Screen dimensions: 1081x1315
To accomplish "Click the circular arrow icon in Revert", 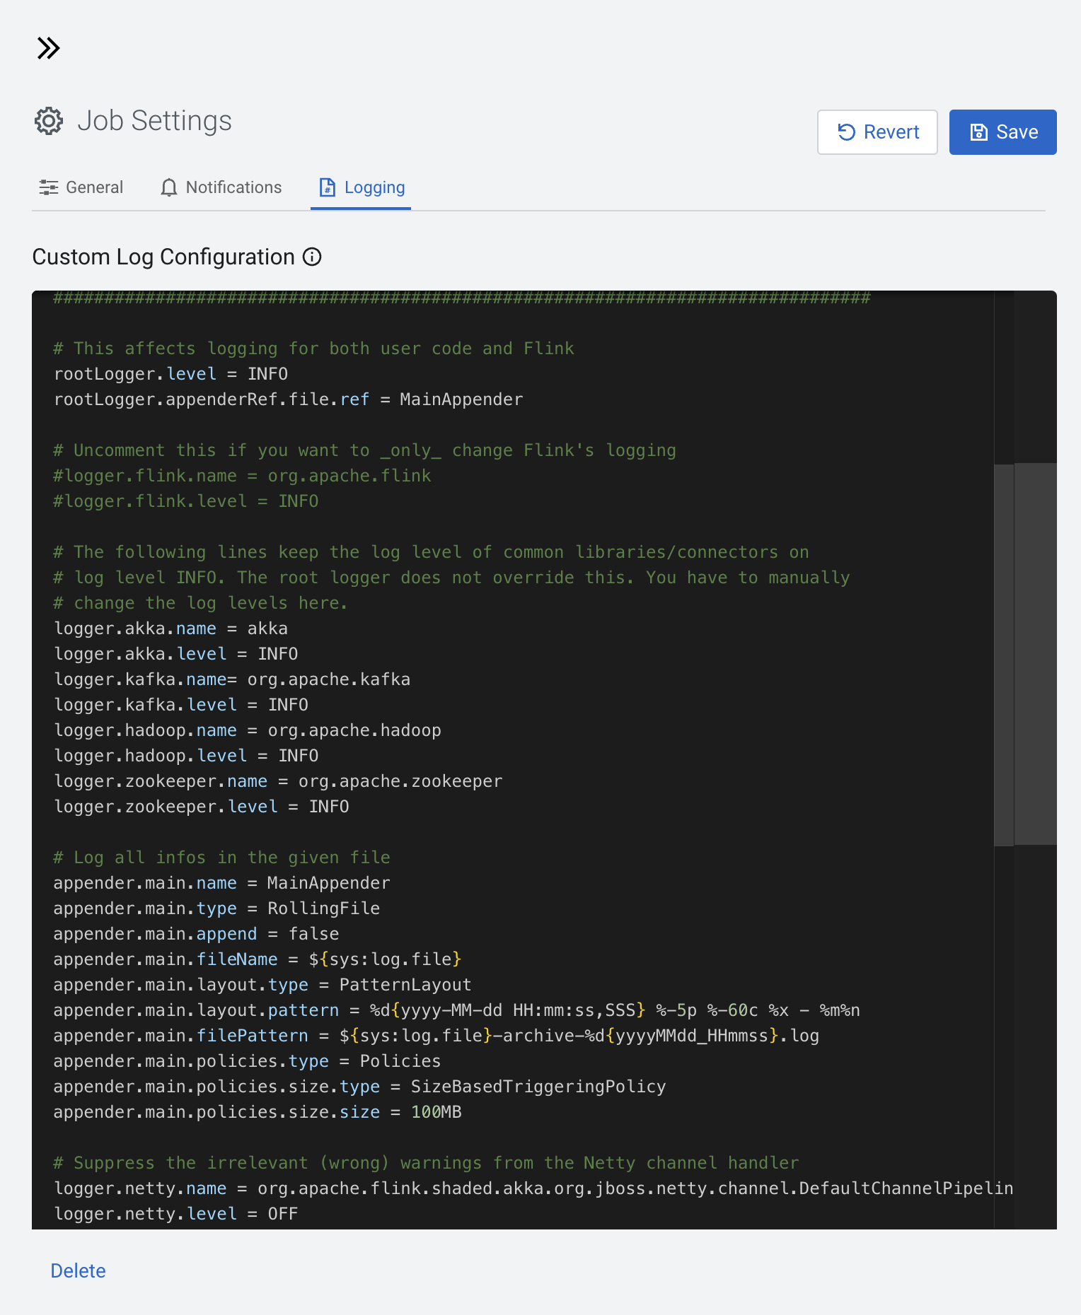I will point(846,132).
